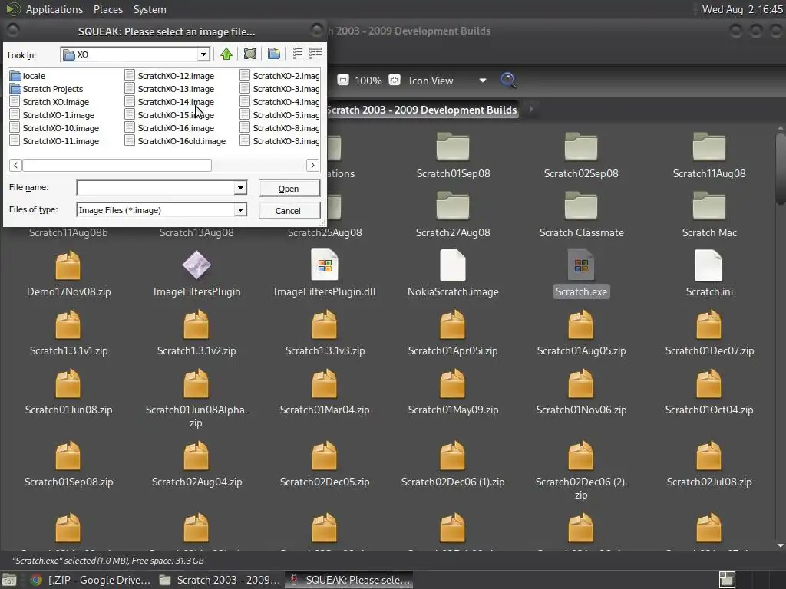This screenshot has height=589, width=786.
Task: Click the Scratch 2003 - 2009 Development Builds breadcrumb
Action: 421,110
